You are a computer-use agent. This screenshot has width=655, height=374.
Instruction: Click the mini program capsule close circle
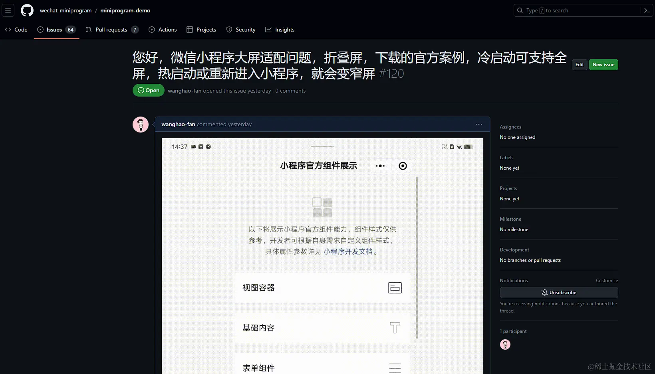tap(403, 166)
